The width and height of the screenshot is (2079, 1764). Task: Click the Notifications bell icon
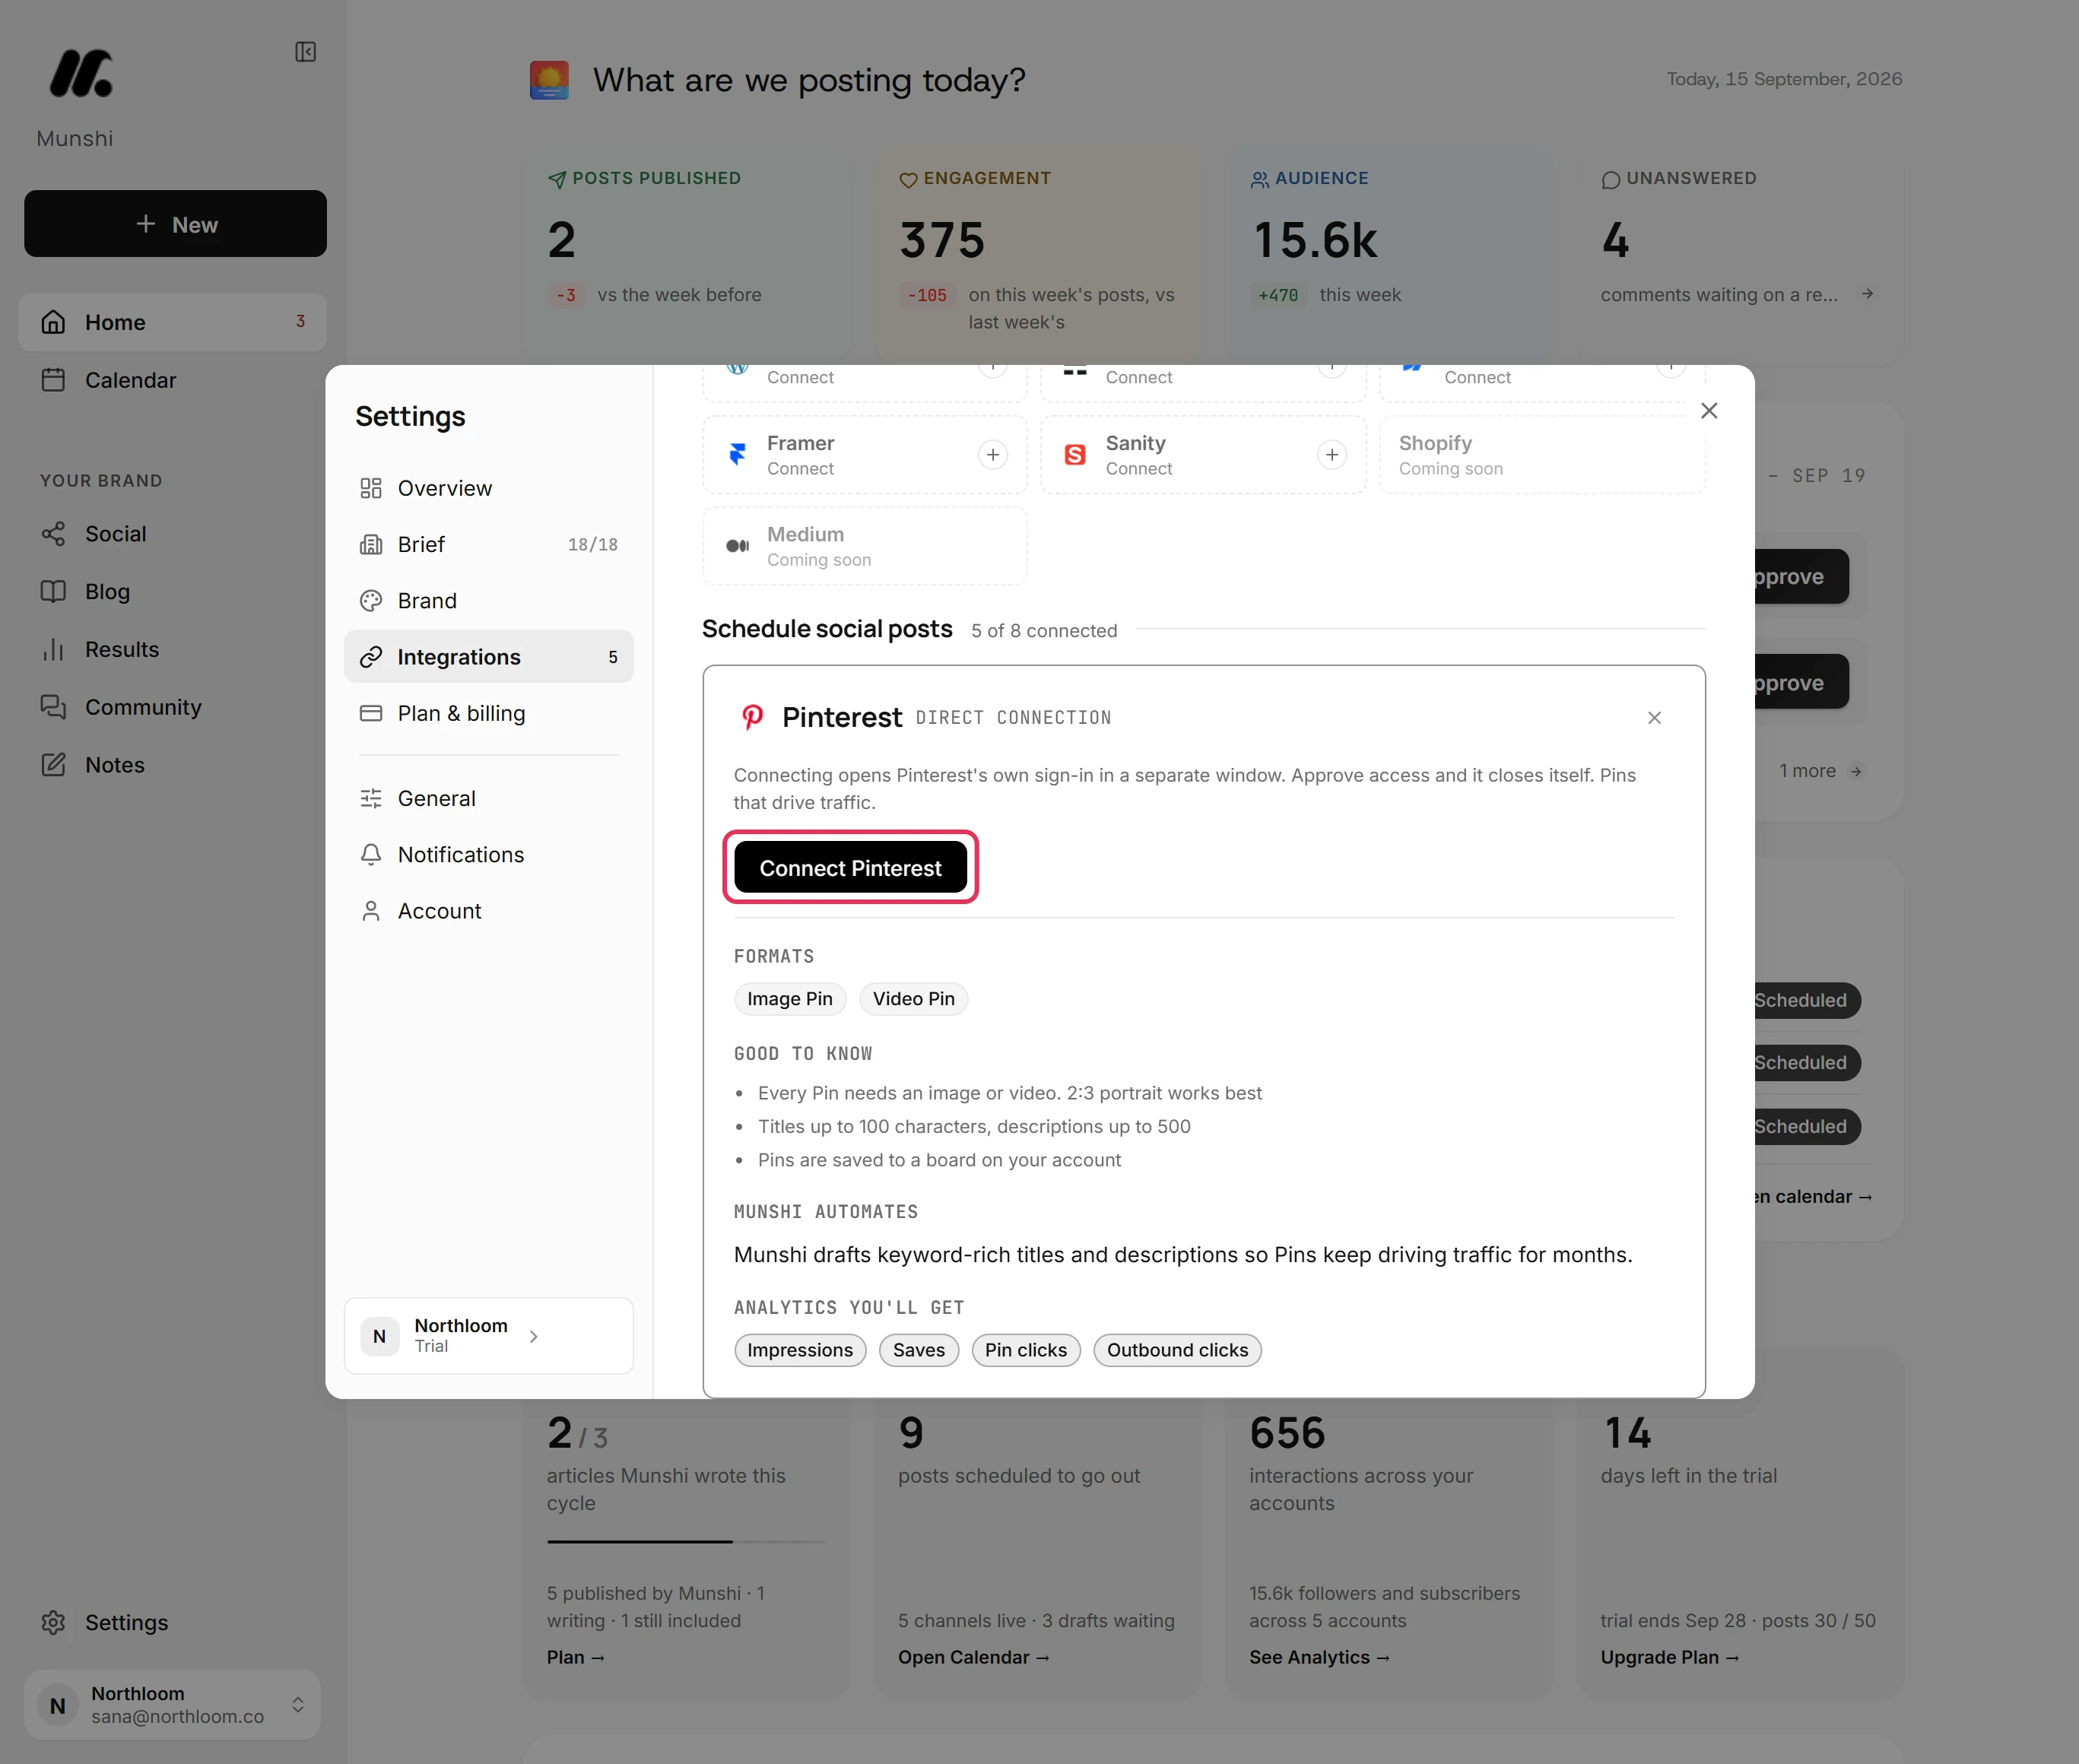pyautogui.click(x=371, y=855)
